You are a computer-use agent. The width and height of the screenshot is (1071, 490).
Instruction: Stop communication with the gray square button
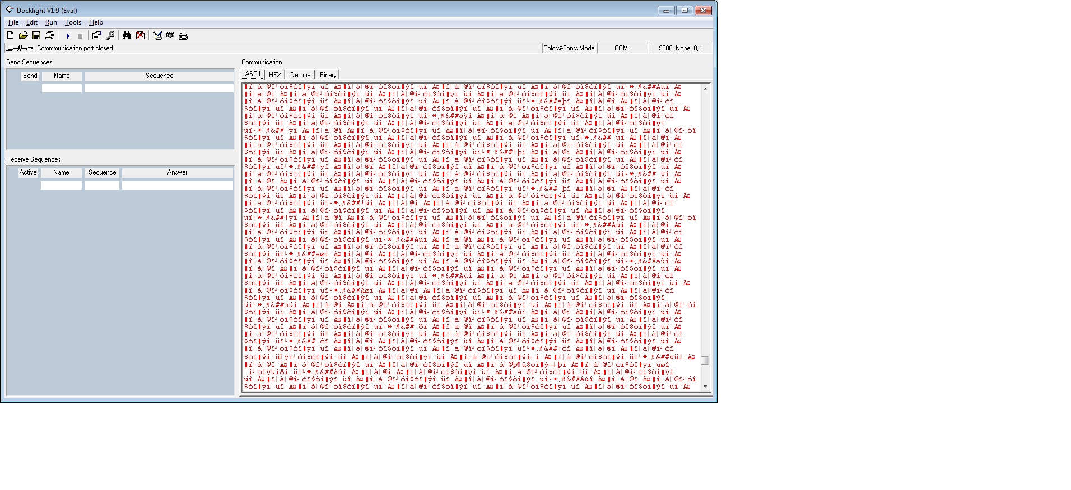[x=80, y=36]
